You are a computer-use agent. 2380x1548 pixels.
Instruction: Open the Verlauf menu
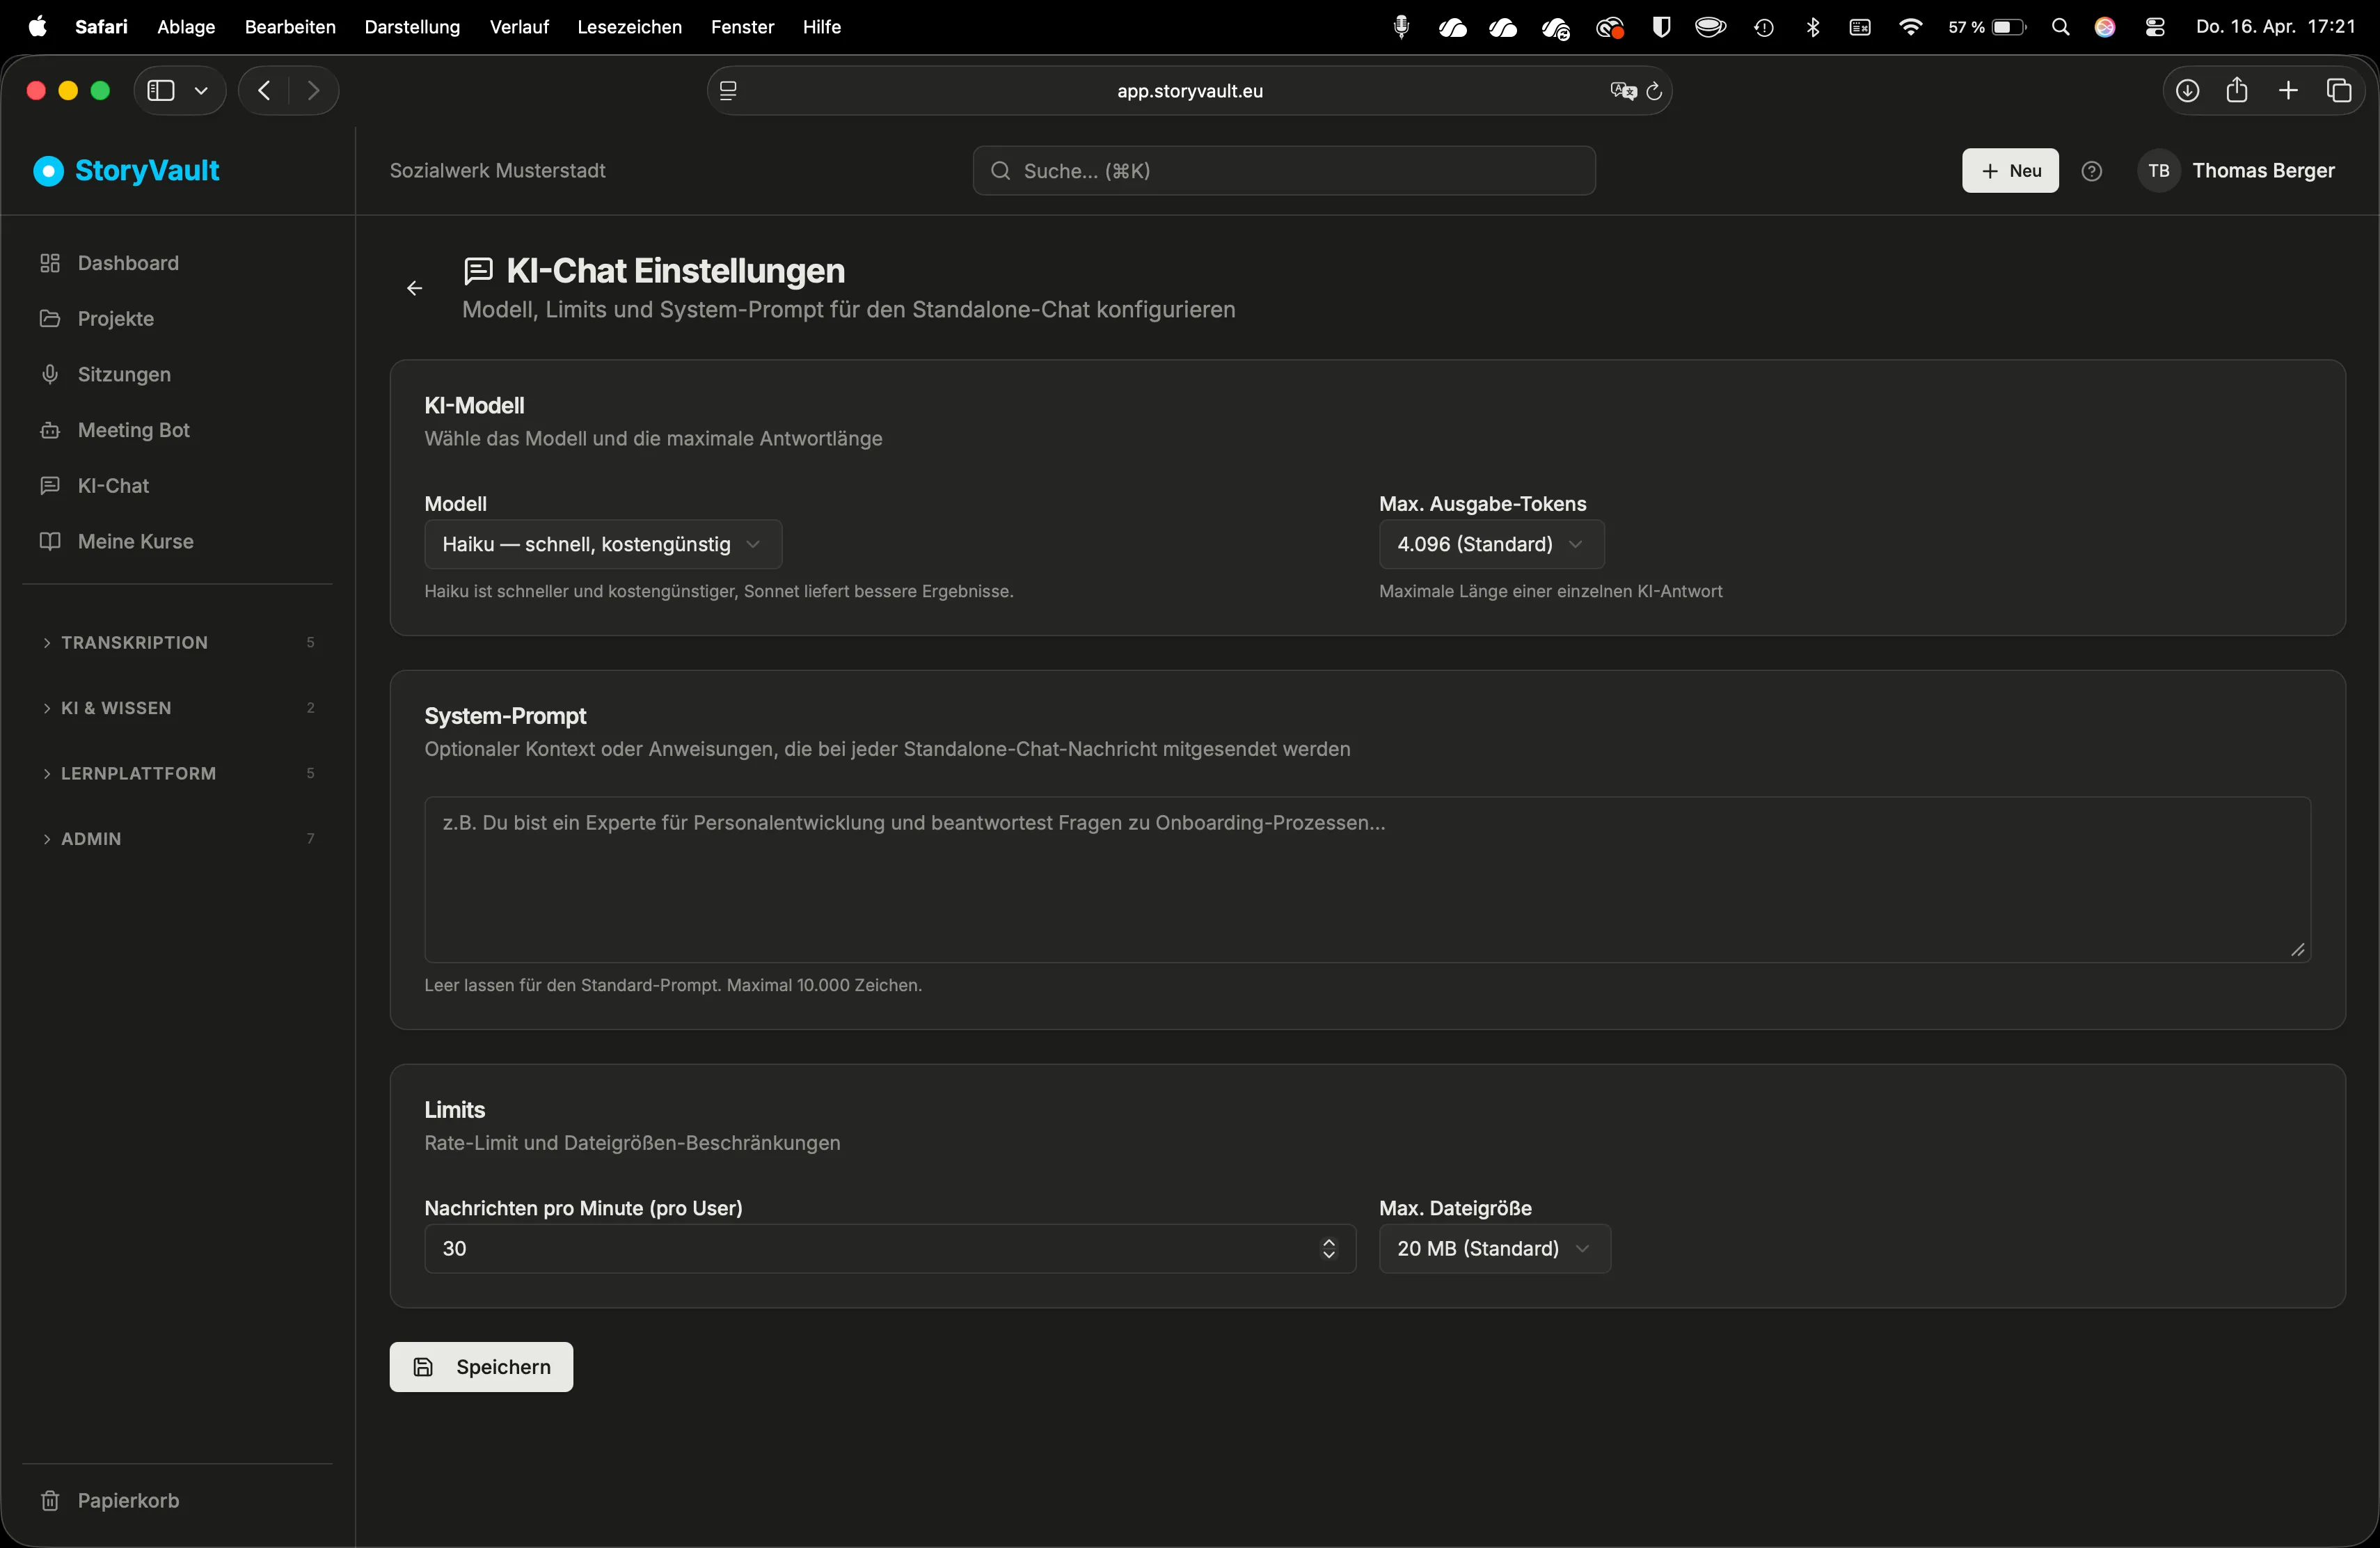(519, 27)
